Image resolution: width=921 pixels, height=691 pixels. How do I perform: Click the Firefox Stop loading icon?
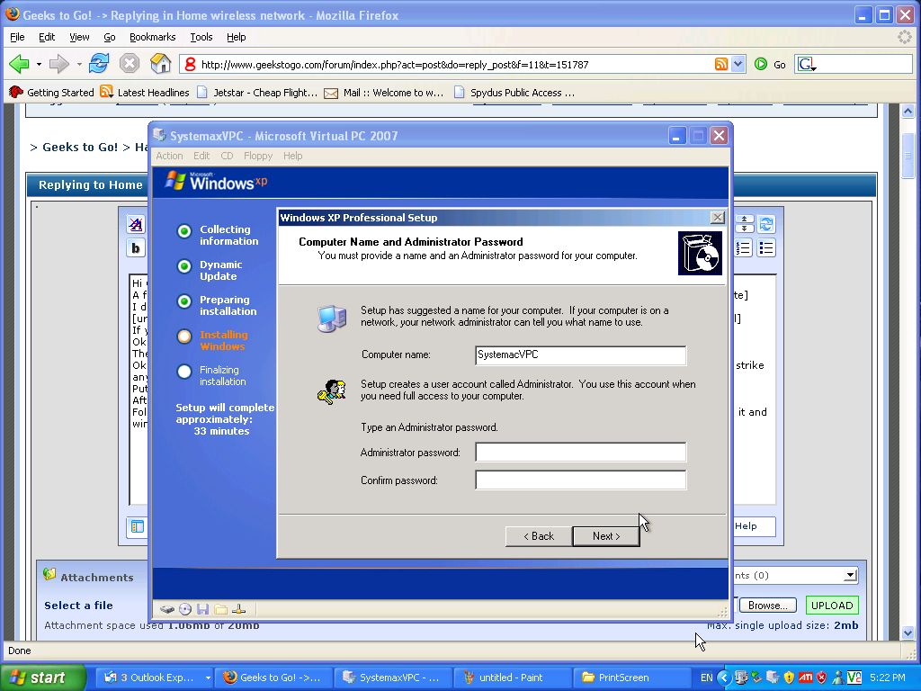130,64
